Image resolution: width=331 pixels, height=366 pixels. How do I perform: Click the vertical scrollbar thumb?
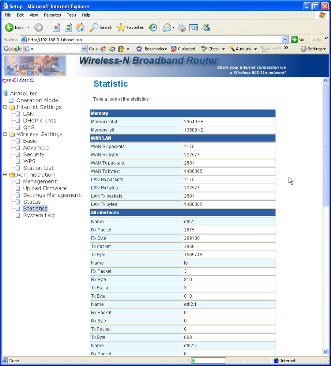[x=326, y=145]
